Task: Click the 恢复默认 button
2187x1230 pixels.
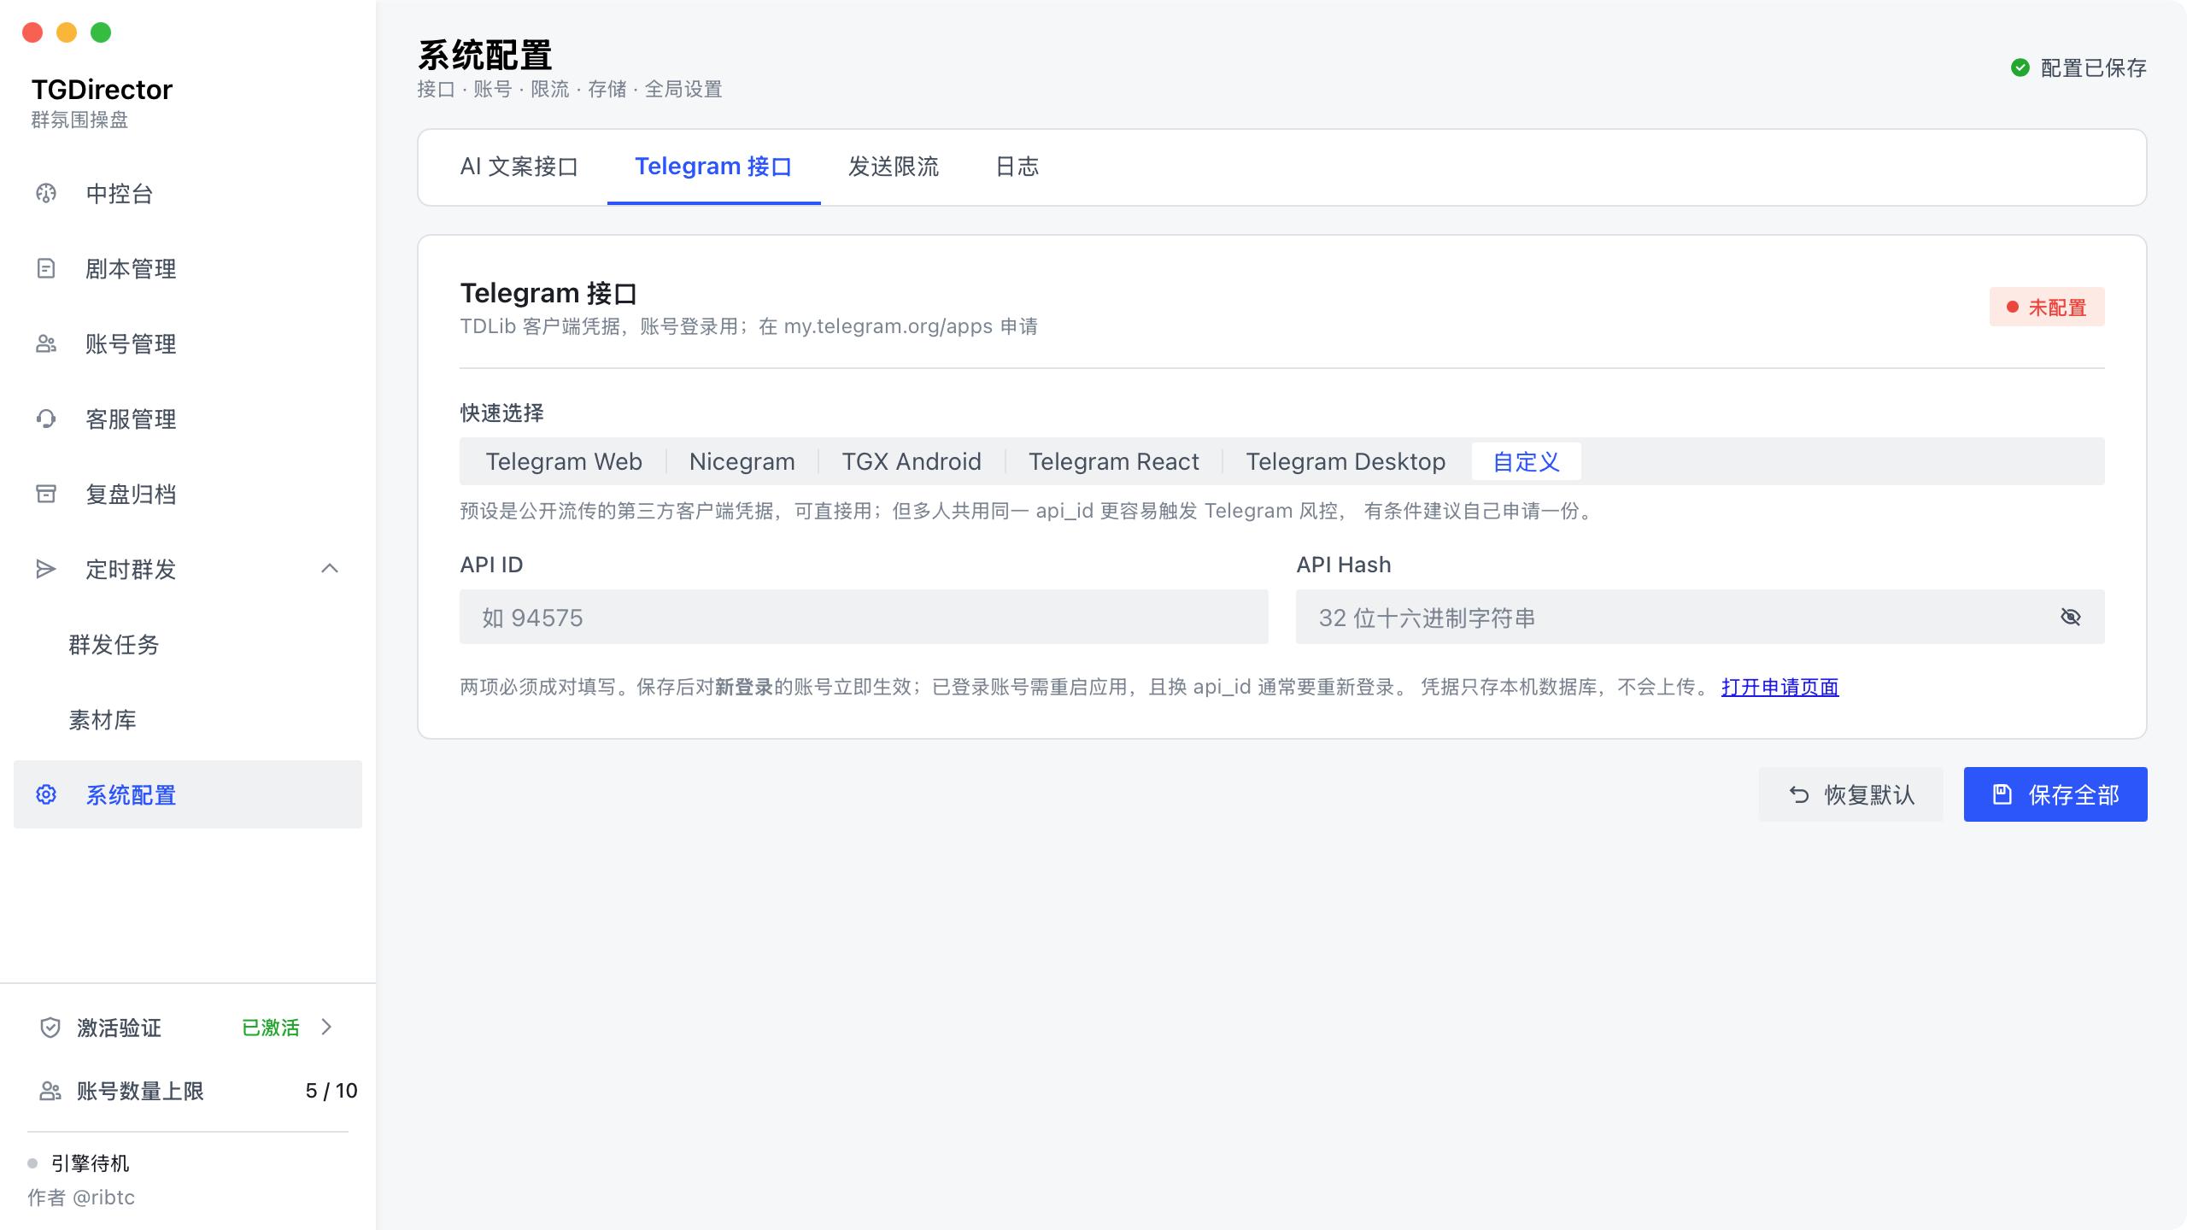Action: point(1851,794)
